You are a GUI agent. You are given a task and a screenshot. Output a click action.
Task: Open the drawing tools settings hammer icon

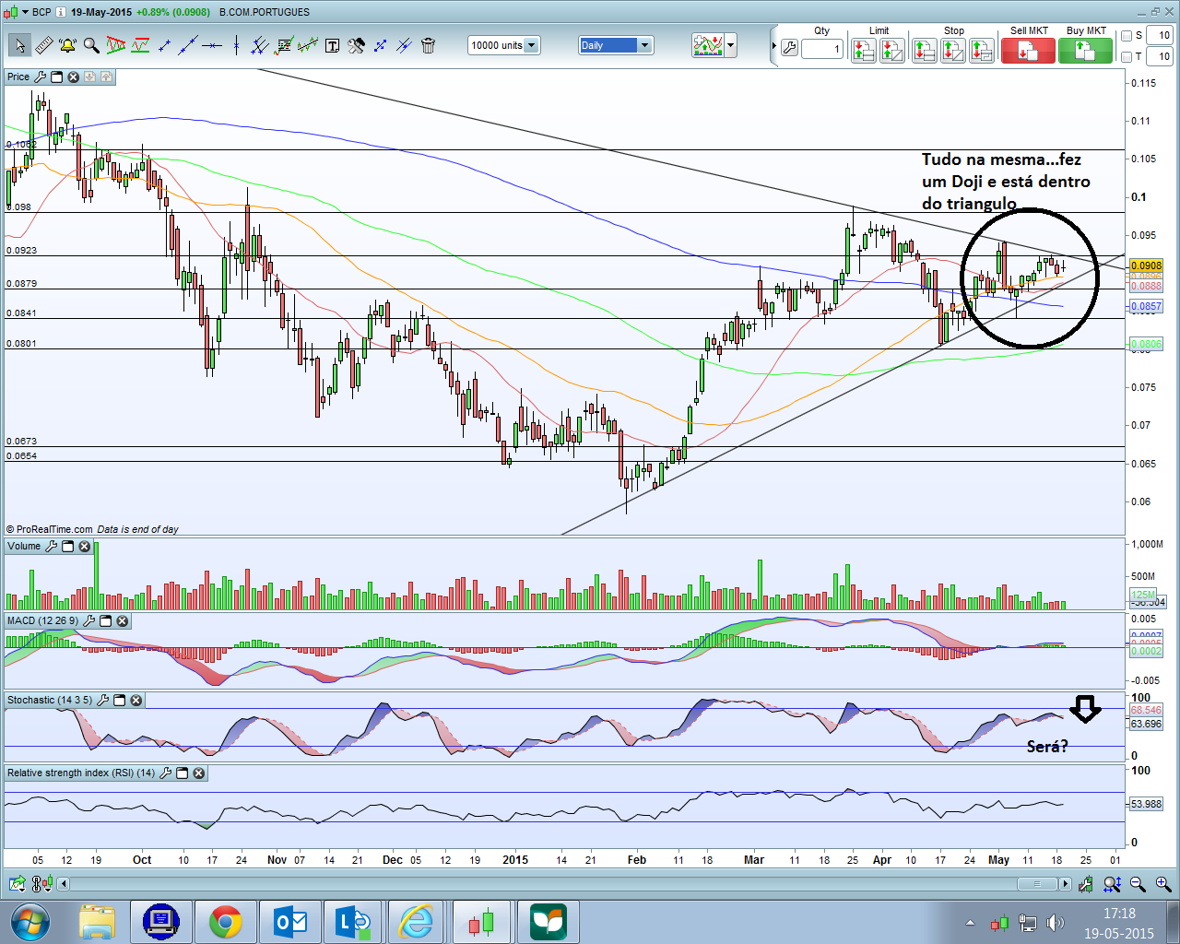point(356,45)
